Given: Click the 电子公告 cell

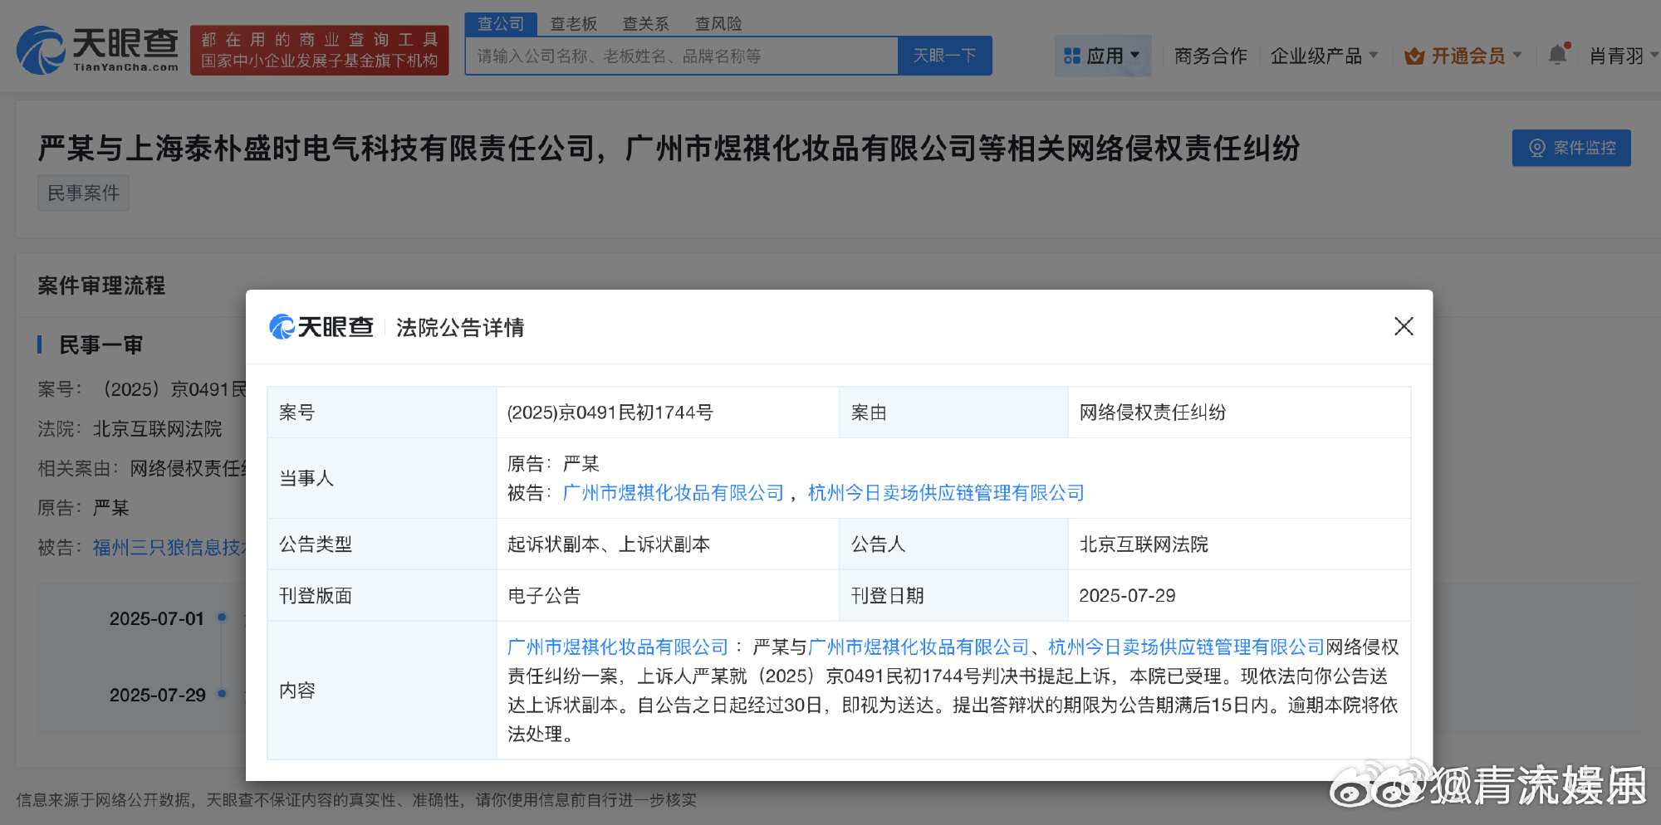Looking at the screenshot, I should point(668,596).
